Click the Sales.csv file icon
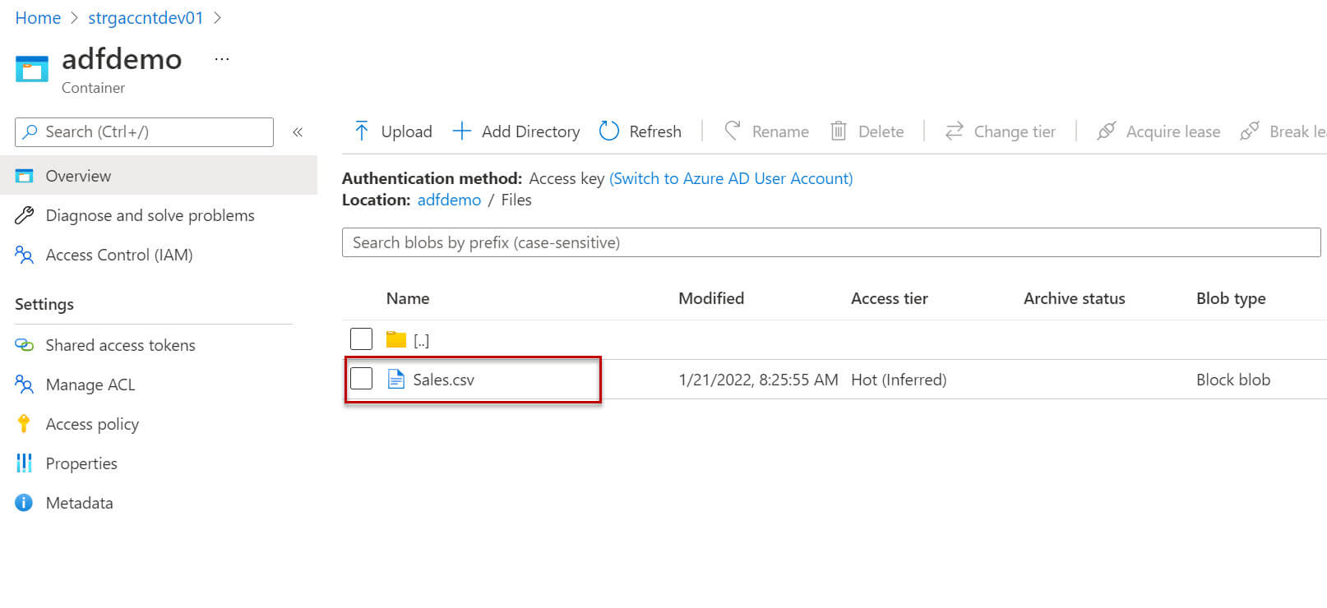Image resolution: width=1327 pixels, height=608 pixels. pos(396,380)
